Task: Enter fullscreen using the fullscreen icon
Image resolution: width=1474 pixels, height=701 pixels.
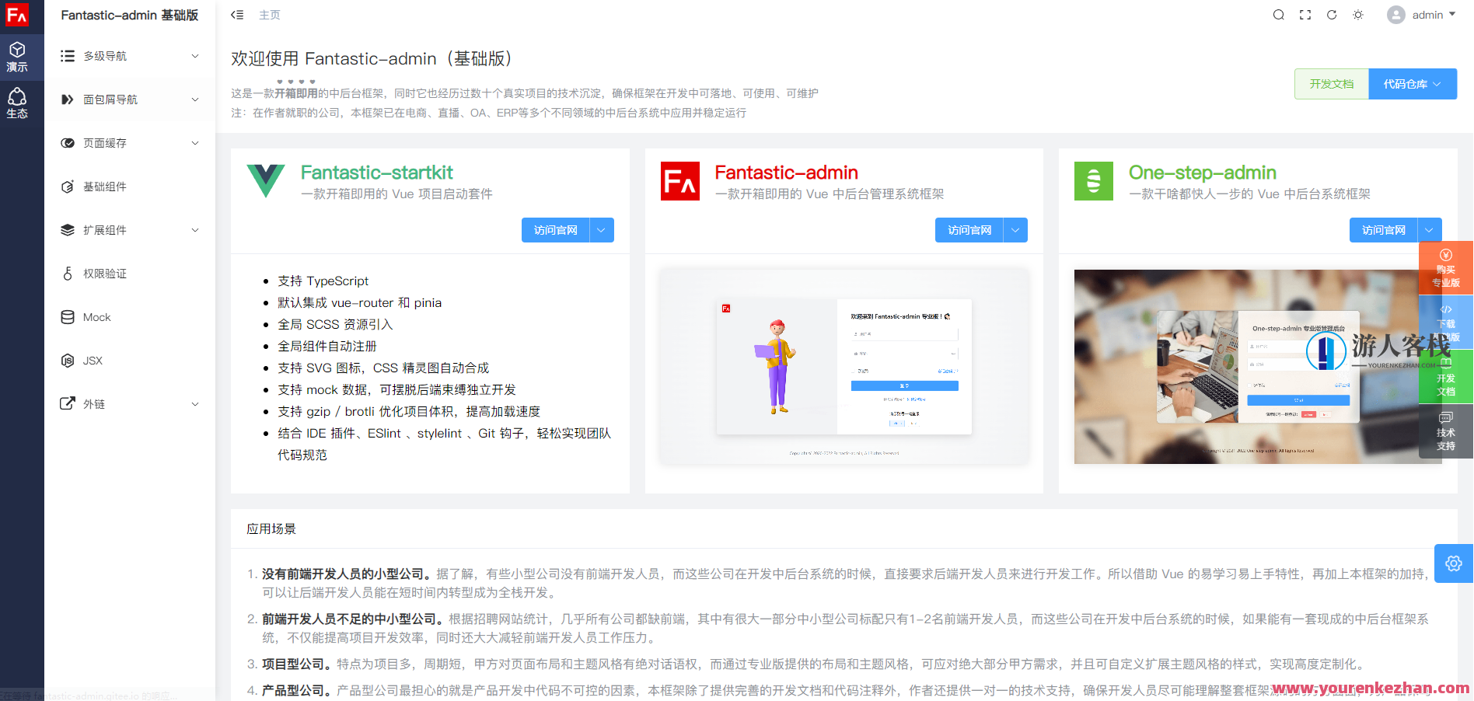Action: point(1305,14)
